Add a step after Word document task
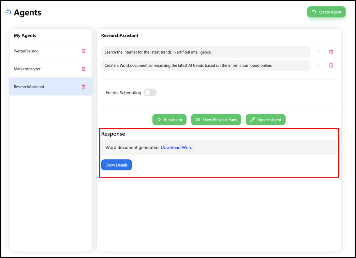The image size is (356, 258). point(318,65)
